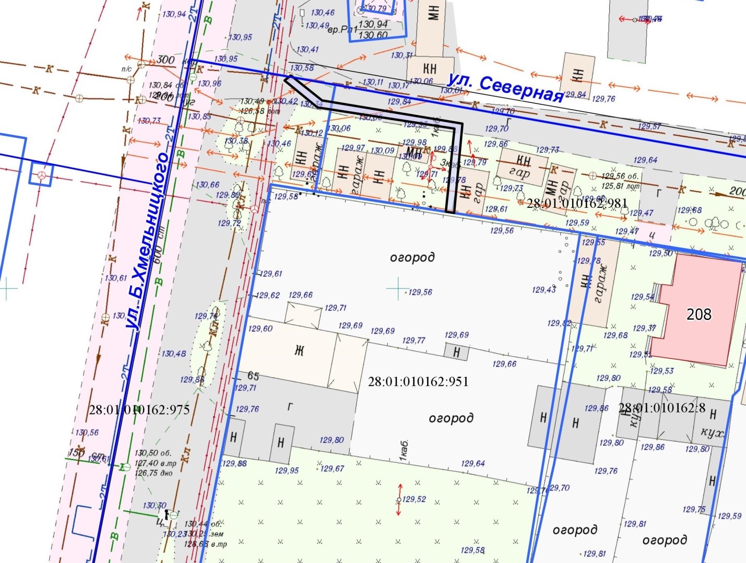Click the ер.Рп1 benchmark label
The width and height of the screenshot is (746, 563).
coord(342,30)
